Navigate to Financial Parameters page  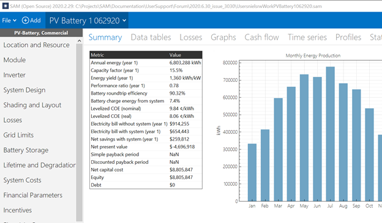click(33, 195)
